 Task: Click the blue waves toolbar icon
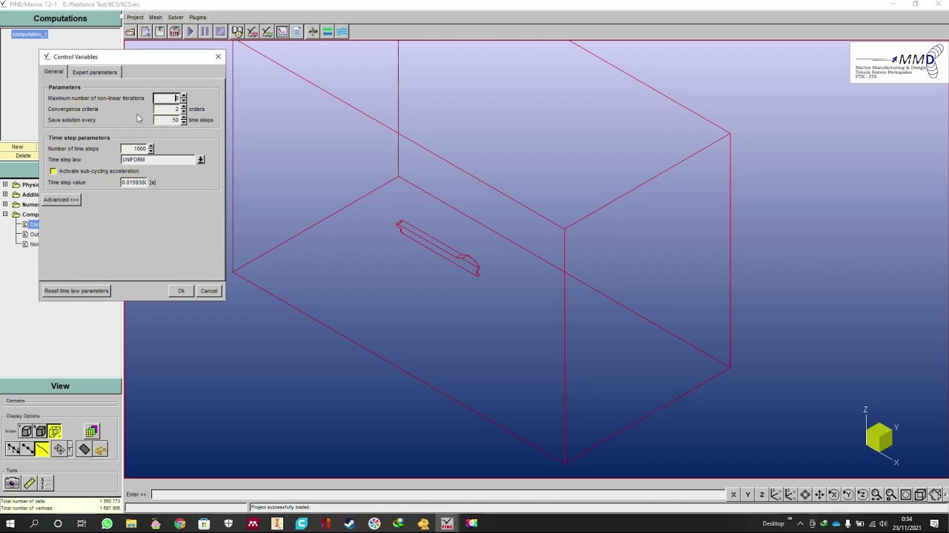tap(342, 31)
